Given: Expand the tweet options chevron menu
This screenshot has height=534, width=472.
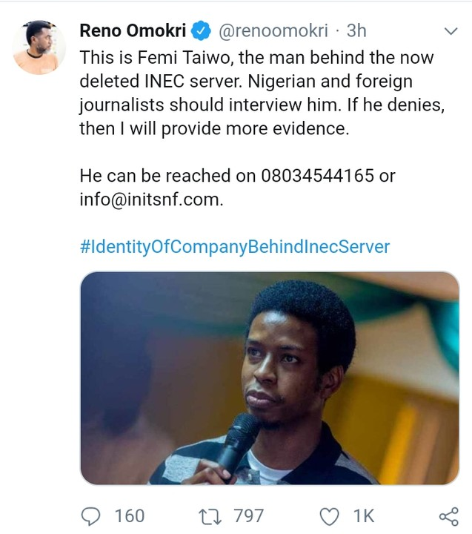Looking at the screenshot, I should [x=451, y=31].
